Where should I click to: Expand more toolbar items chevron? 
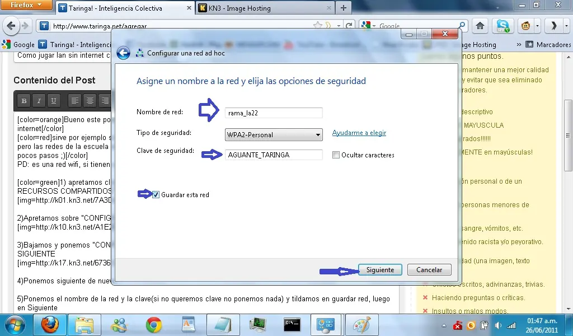point(553,26)
